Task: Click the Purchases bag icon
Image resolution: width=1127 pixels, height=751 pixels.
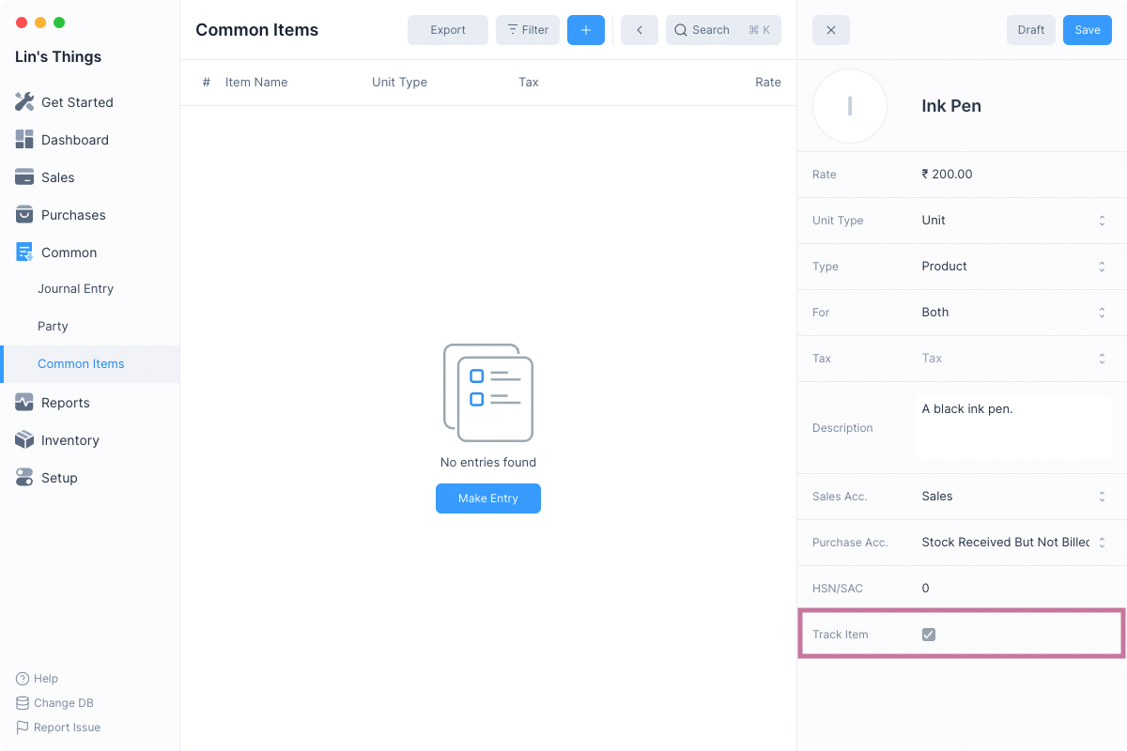Action: pos(24,215)
